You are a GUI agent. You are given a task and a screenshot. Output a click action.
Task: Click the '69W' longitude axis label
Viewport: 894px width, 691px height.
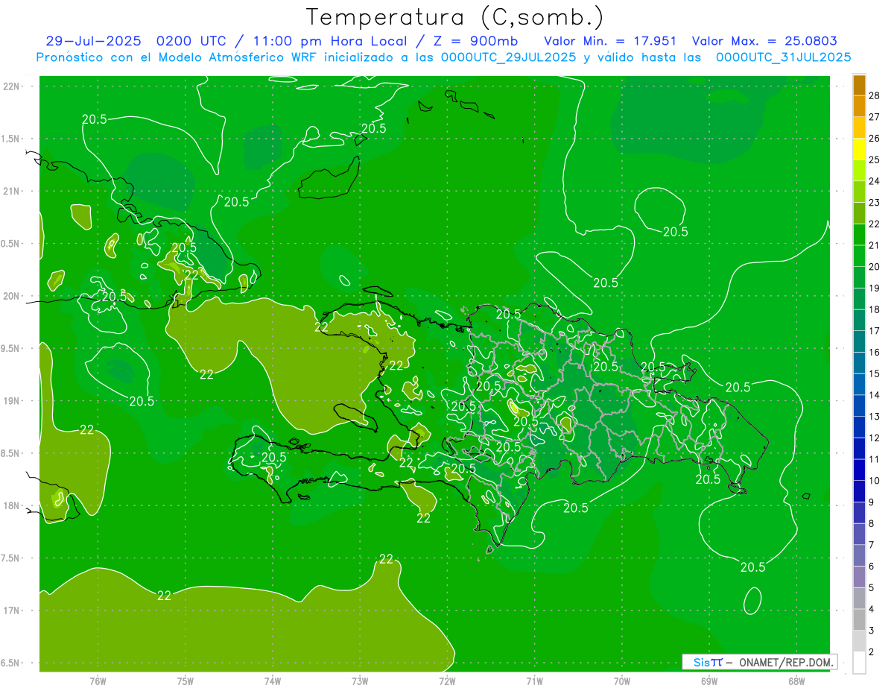[x=708, y=681]
